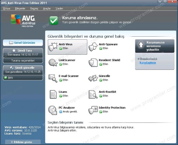Open the Araçlar menu

coord(47,9)
